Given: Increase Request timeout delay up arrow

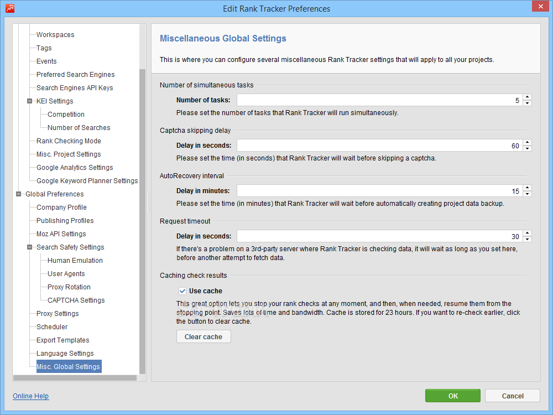Looking at the screenshot, I should (527, 233).
